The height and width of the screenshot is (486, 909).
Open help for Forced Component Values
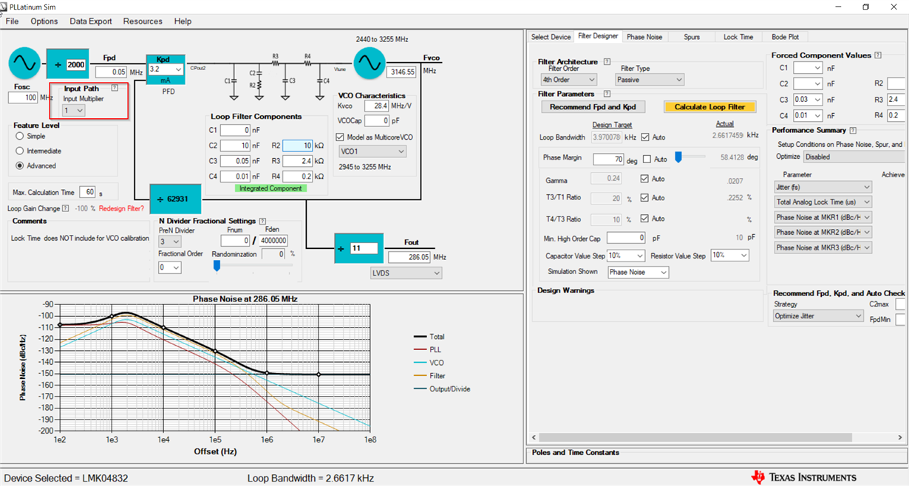pos(878,55)
